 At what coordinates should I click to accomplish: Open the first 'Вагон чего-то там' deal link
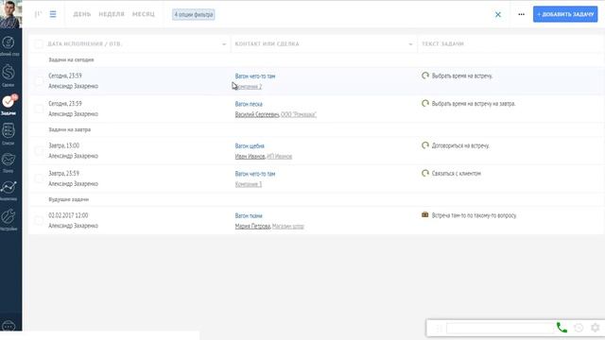[x=255, y=76]
